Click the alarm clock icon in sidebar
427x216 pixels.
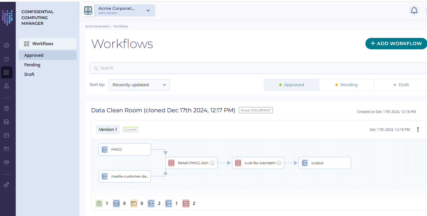(6, 59)
